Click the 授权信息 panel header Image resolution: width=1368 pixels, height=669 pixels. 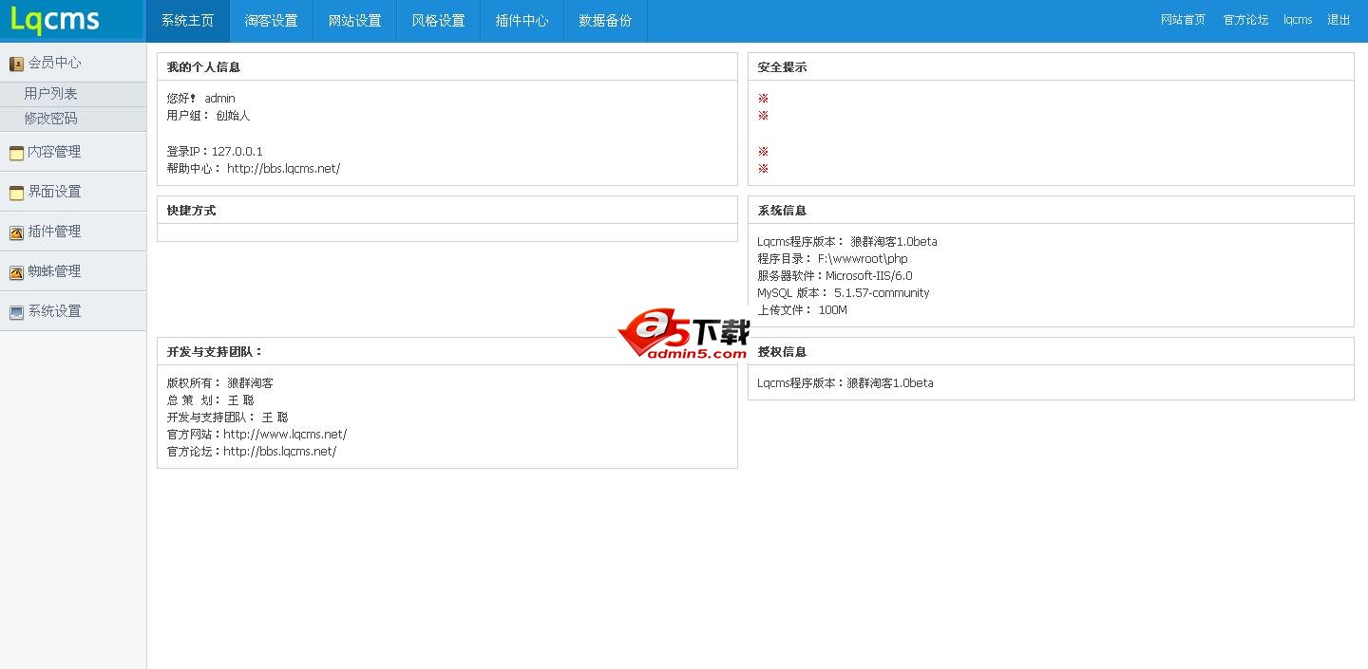[1051, 352]
